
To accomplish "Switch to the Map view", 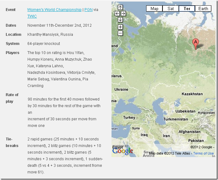I will point(154,8).
